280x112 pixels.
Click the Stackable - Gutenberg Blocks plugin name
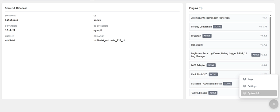206,84
